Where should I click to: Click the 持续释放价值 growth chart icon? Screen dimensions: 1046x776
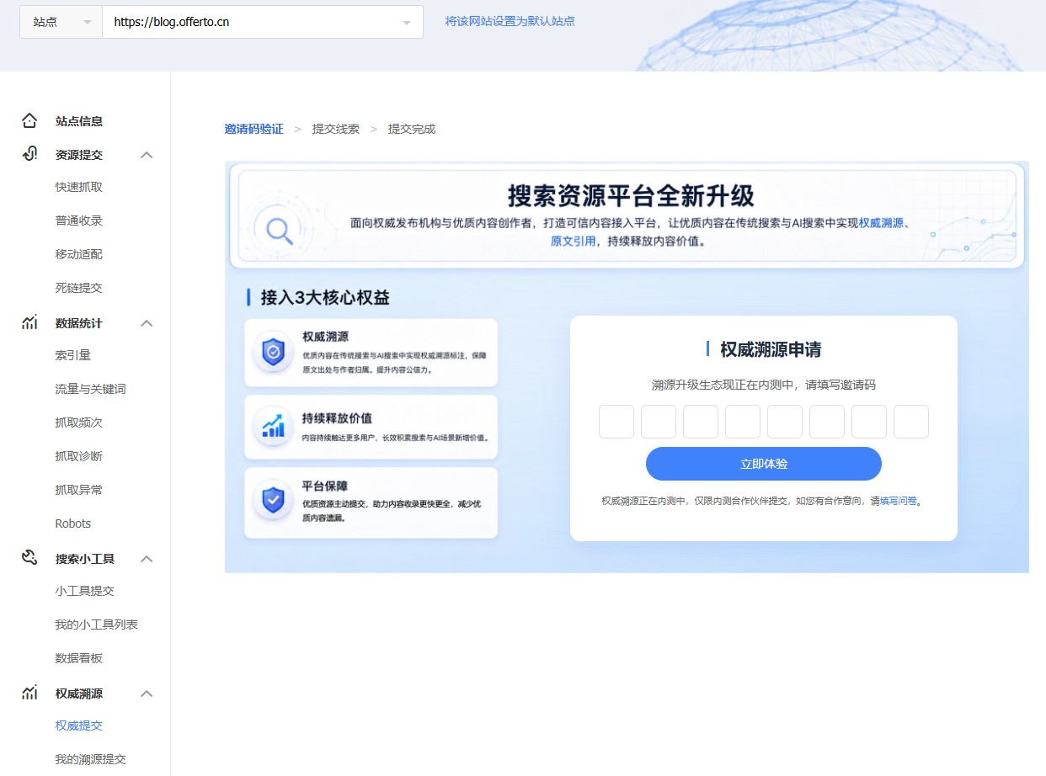click(x=273, y=428)
